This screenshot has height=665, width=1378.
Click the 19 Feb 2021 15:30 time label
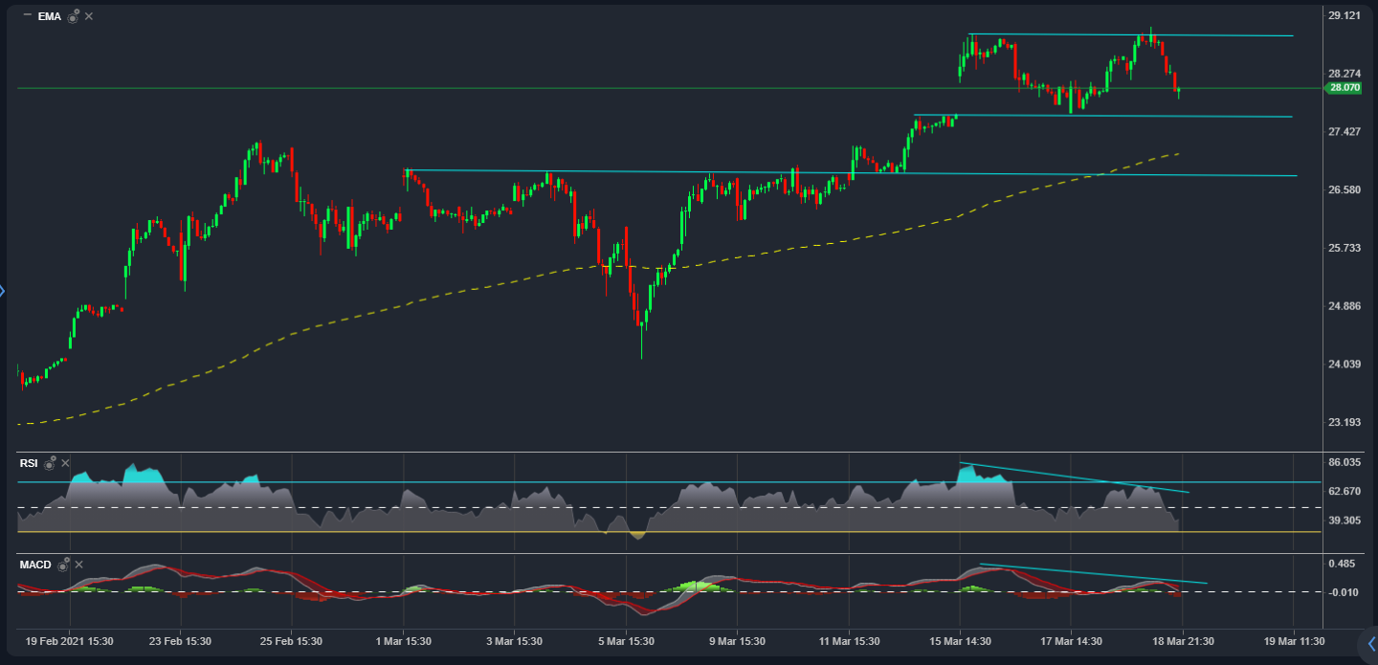pos(70,641)
